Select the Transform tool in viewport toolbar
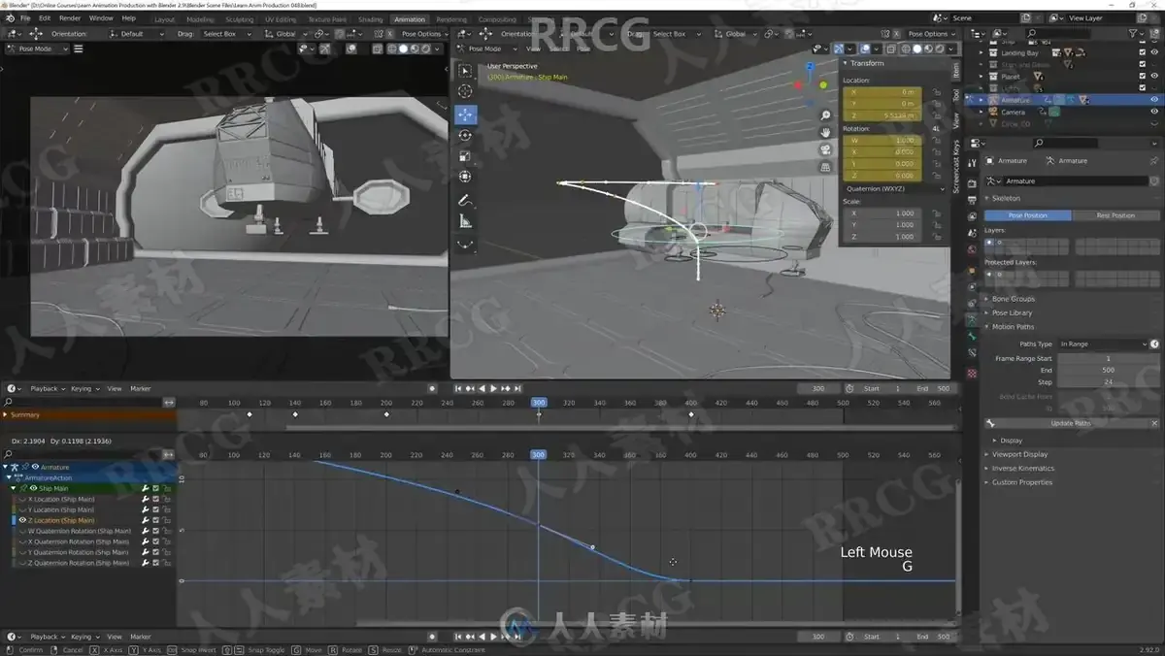The height and width of the screenshot is (656, 1165). 465,177
